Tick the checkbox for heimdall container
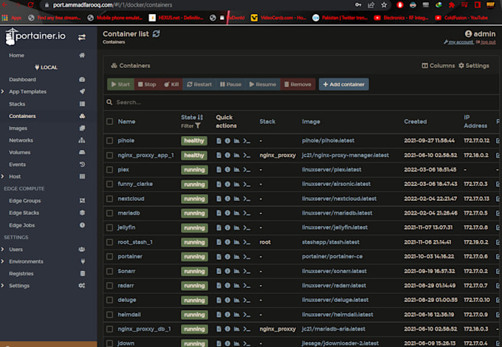502x347 pixels. [x=109, y=315]
